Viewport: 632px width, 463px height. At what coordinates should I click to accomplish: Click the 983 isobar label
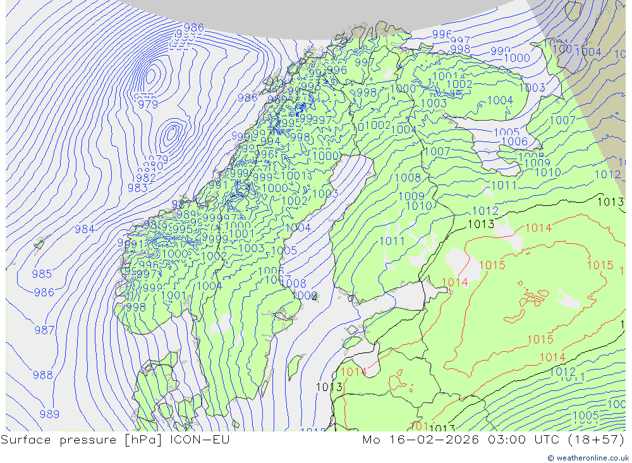coord(137,188)
